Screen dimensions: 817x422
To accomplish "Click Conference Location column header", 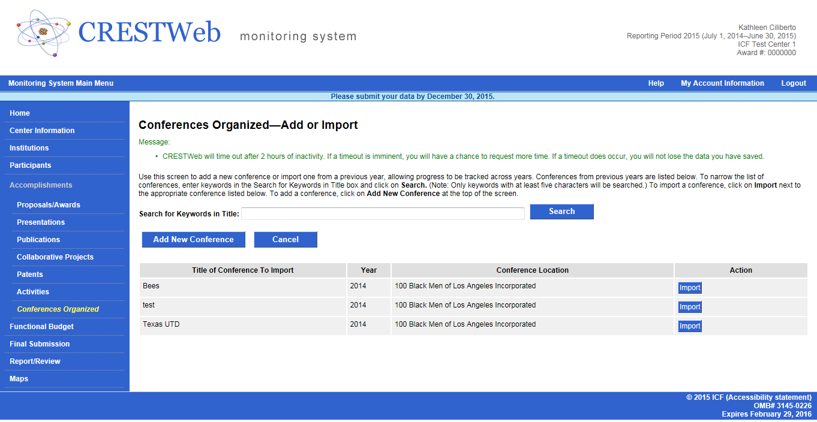I will (x=533, y=270).
